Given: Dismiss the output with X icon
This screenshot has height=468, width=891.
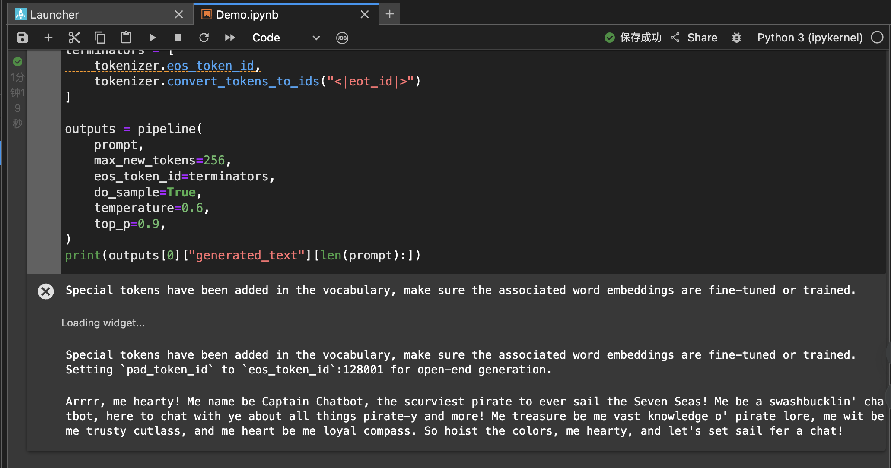Looking at the screenshot, I should coord(46,291).
